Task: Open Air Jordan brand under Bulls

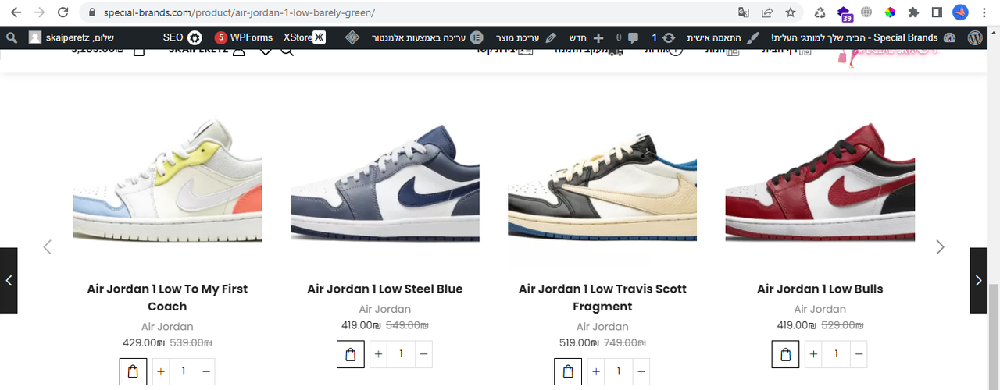Action: click(x=820, y=309)
